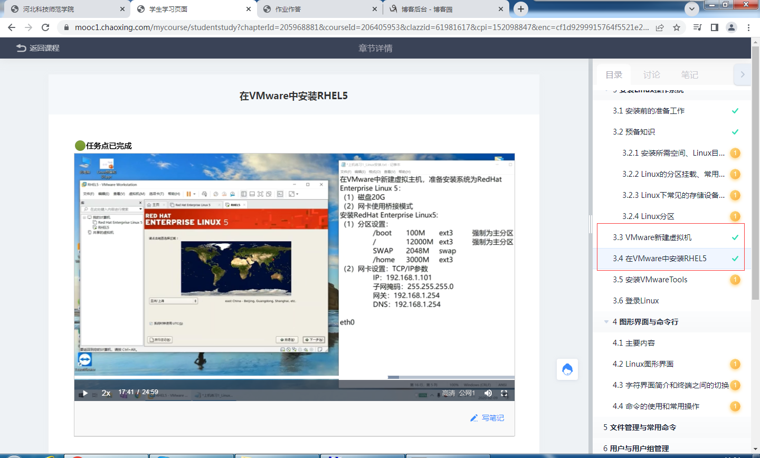Click the green 任务点已完成 status dot
Image resolution: width=760 pixels, height=458 pixels.
point(80,146)
